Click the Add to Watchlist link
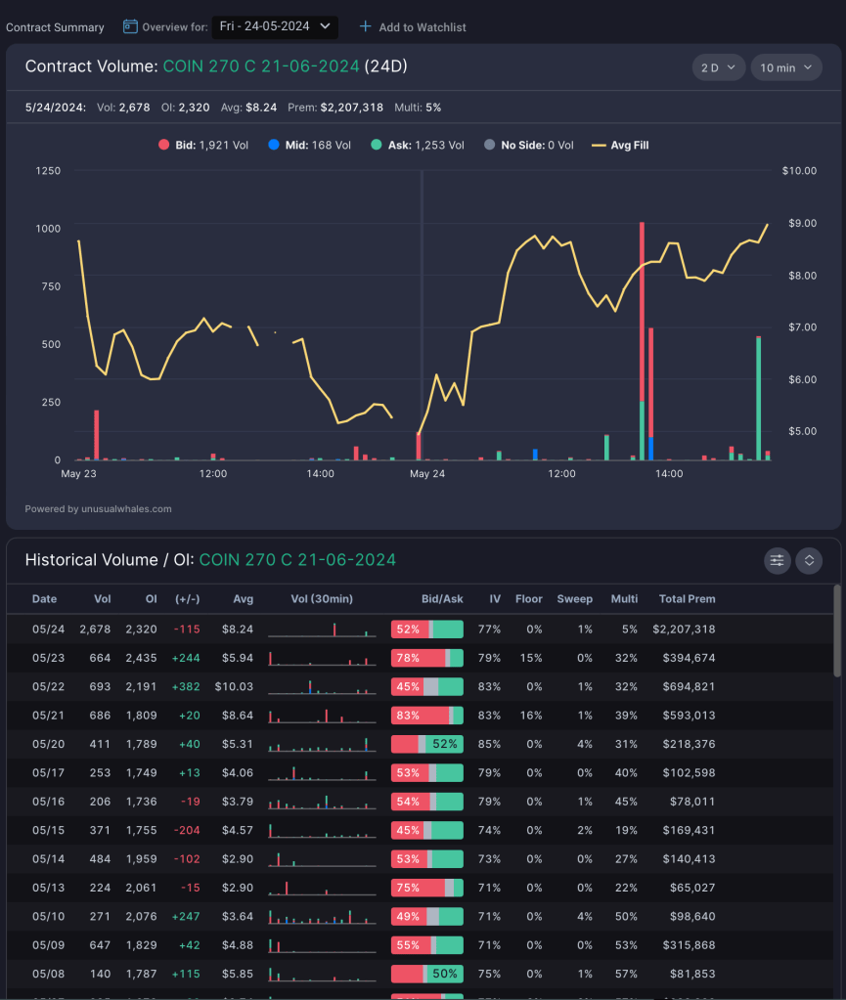The width and height of the screenshot is (846, 1000). tap(422, 27)
